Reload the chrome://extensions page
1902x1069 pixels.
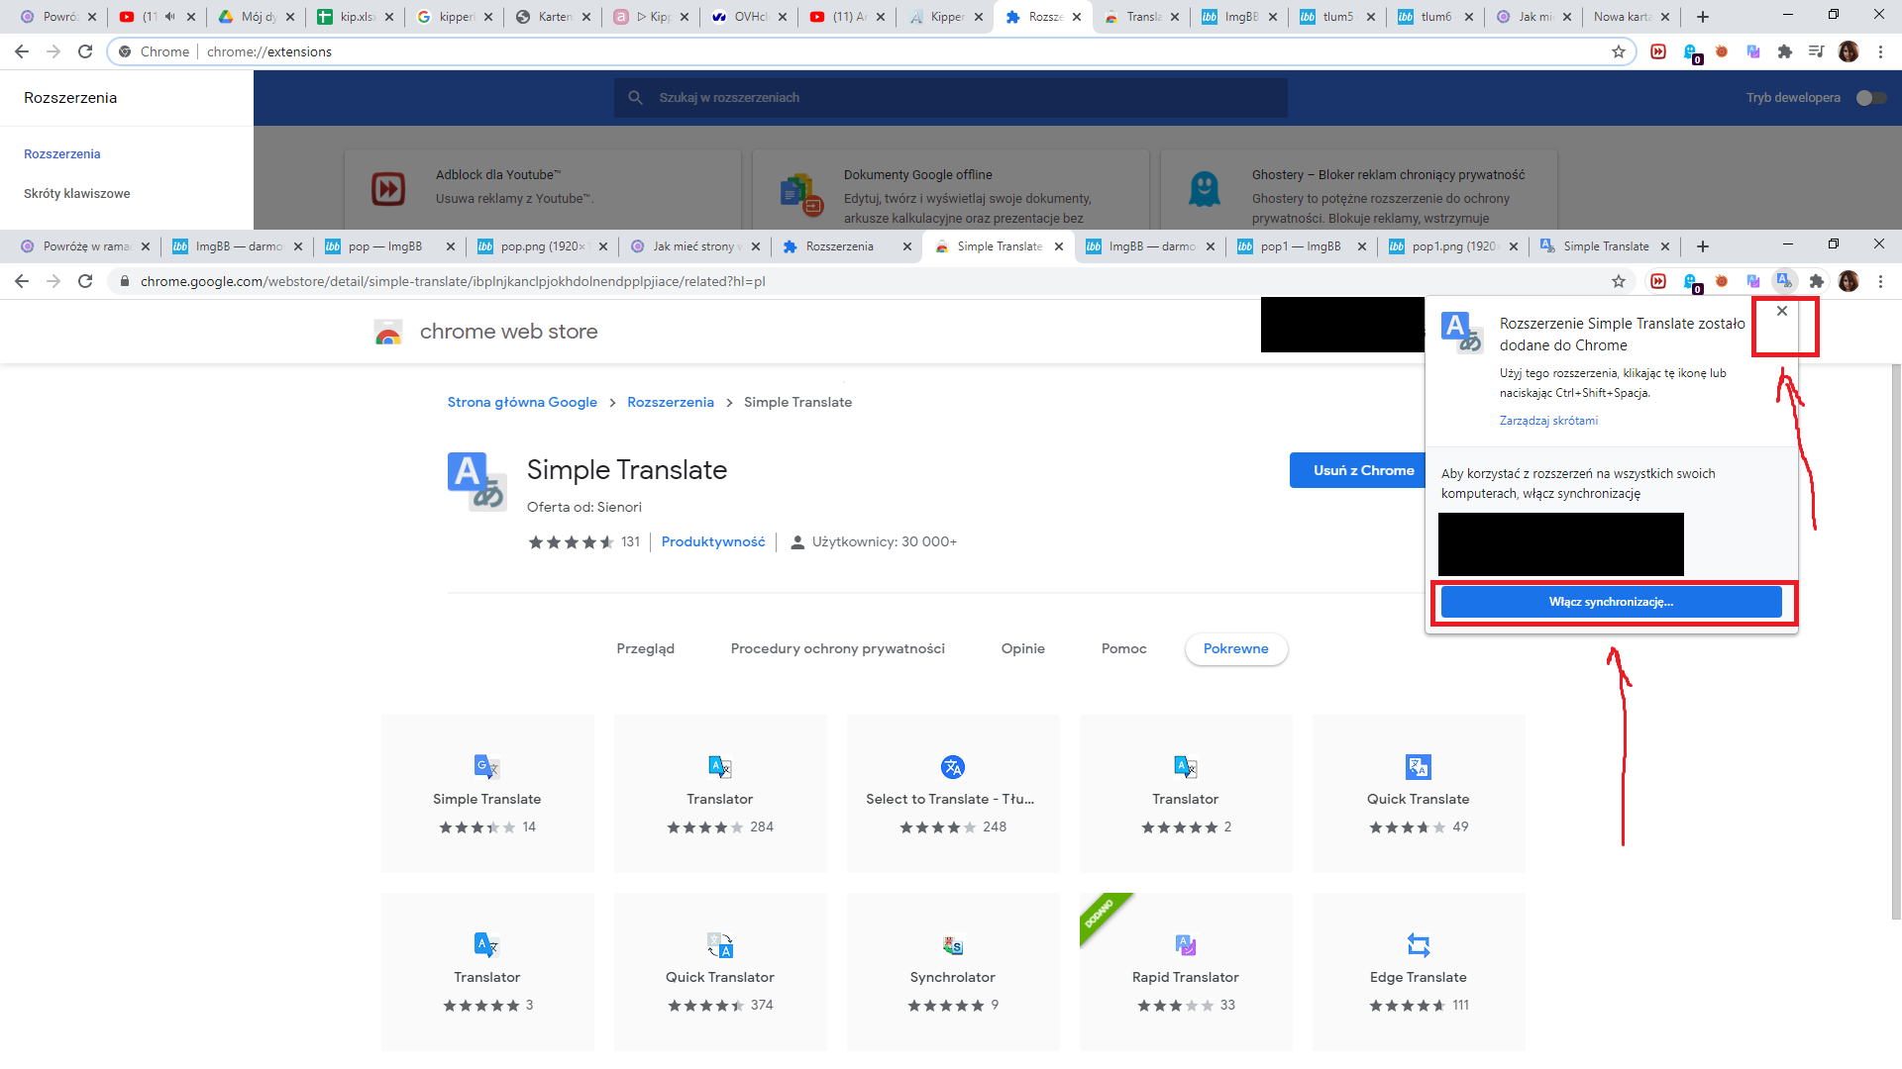85,51
